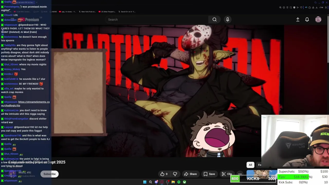Click username bostonmoss 'BE MY FRIENDS!' message
Screen dimensions: 329x185
[11, 84]
